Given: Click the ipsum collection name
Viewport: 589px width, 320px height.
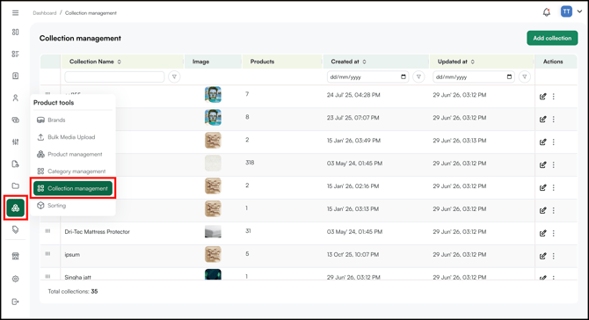Looking at the screenshot, I should (72, 255).
